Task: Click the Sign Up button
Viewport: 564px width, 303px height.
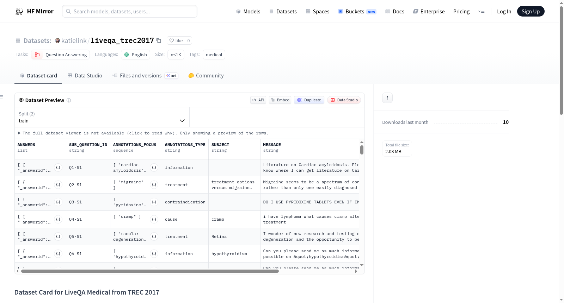Action: pyautogui.click(x=531, y=11)
